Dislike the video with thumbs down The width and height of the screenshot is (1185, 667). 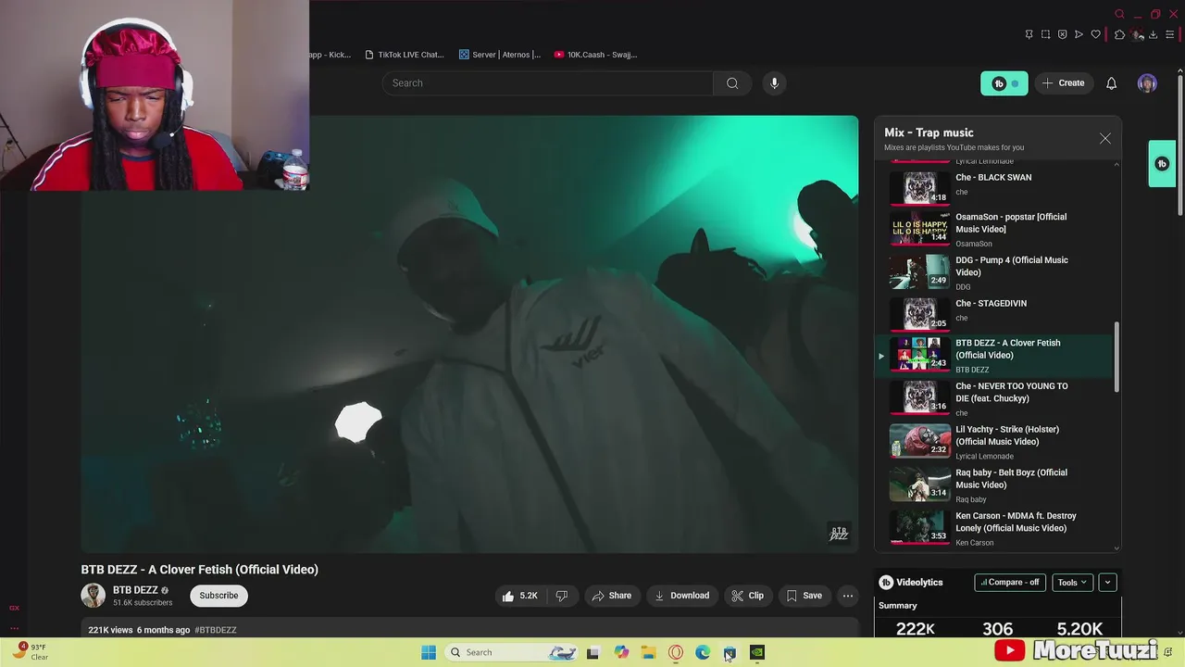point(561,596)
